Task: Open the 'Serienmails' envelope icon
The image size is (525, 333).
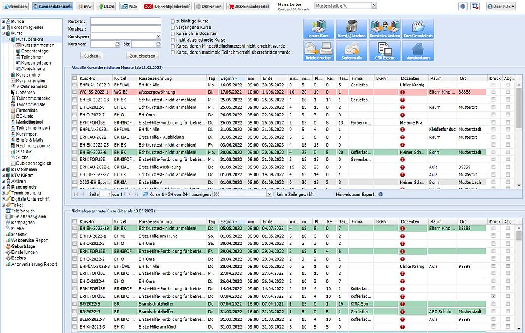Action: point(351,51)
